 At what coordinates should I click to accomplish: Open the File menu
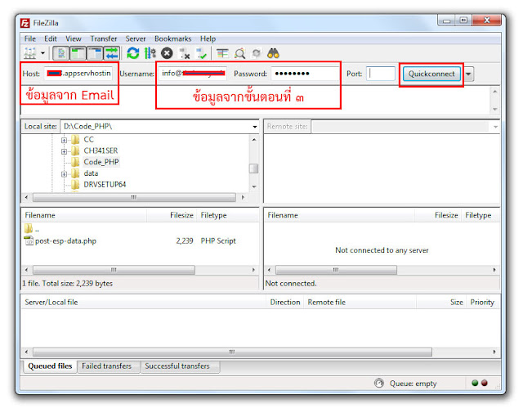coord(30,38)
